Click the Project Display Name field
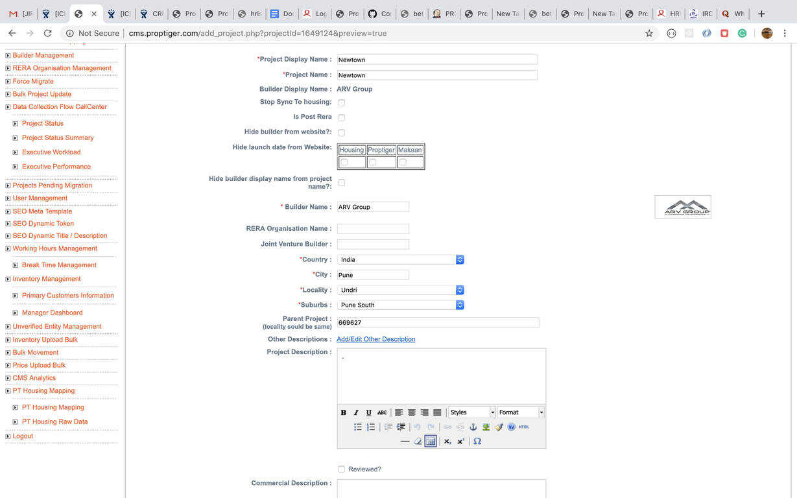 pyautogui.click(x=437, y=60)
